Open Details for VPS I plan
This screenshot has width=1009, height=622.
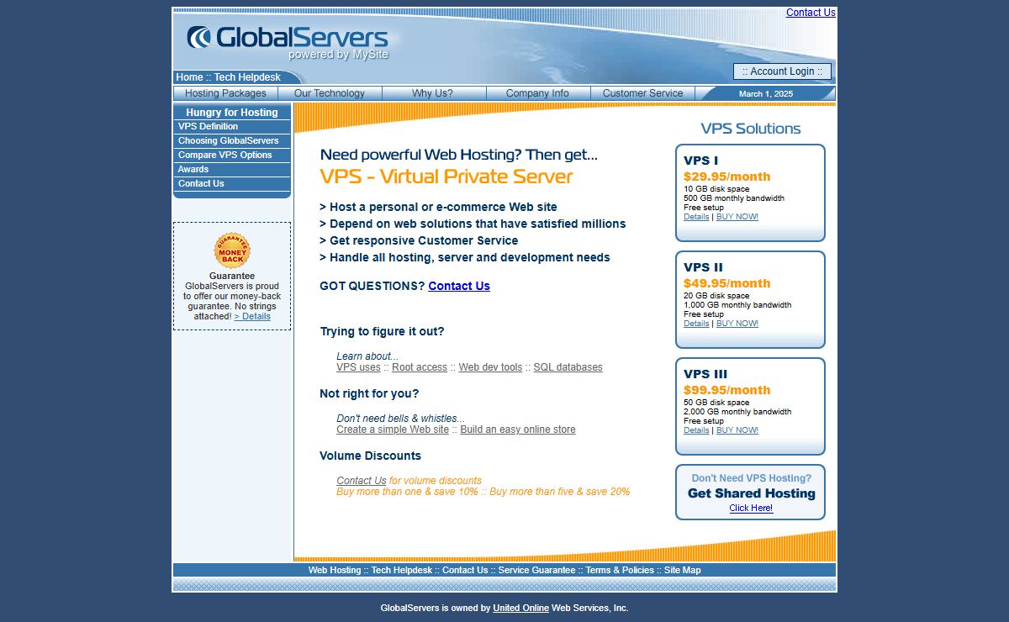696,217
